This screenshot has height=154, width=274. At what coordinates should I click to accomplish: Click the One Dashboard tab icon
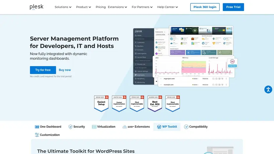coord(37,127)
